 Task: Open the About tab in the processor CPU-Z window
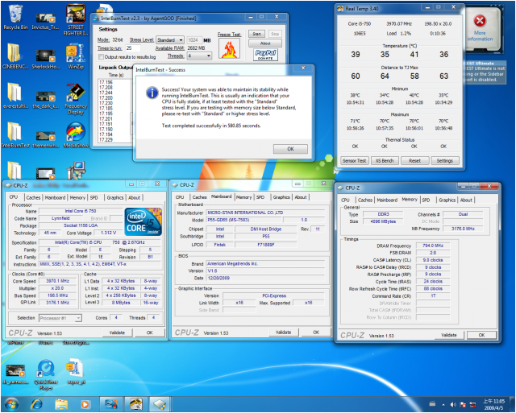(135, 197)
